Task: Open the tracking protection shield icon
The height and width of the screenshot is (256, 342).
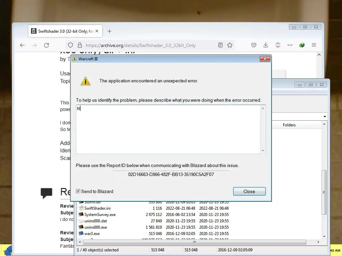Action: [70, 45]
